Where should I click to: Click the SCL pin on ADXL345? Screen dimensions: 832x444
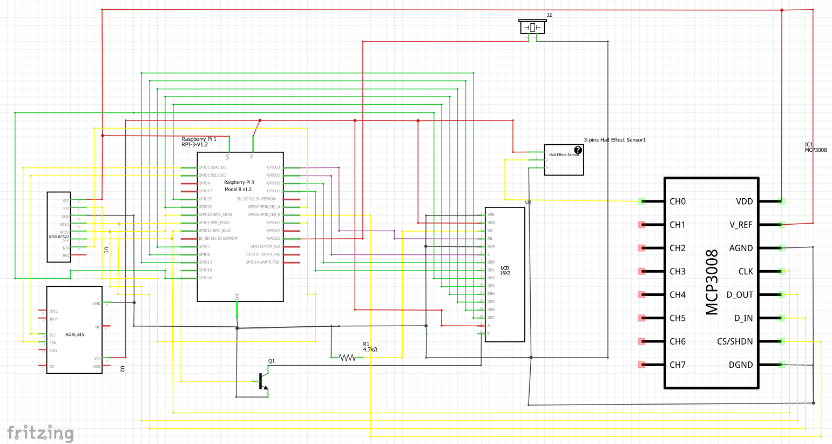(x=43, y=335)
